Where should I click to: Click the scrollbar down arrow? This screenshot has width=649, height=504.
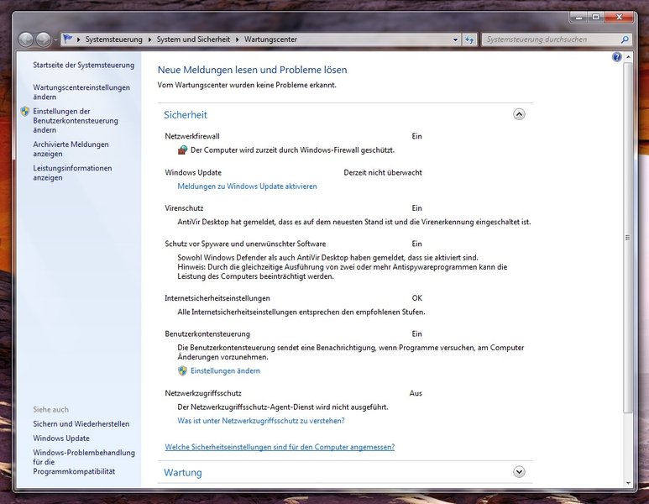[x=628, y=483]
